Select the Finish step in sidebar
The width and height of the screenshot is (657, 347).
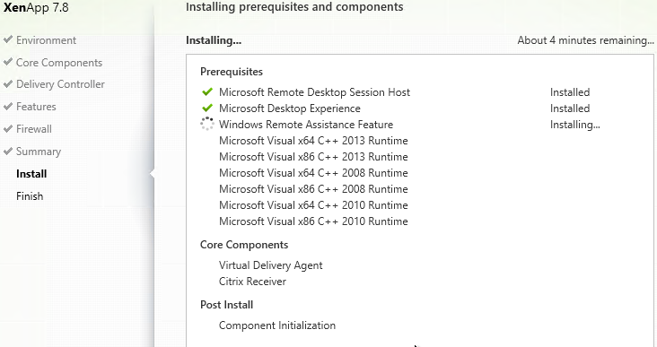click(30, 195)
